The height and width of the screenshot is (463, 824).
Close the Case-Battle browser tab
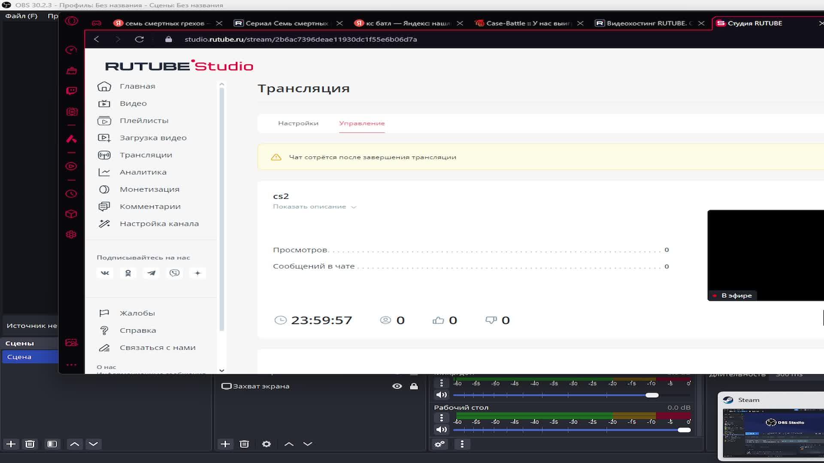point(580,23)
